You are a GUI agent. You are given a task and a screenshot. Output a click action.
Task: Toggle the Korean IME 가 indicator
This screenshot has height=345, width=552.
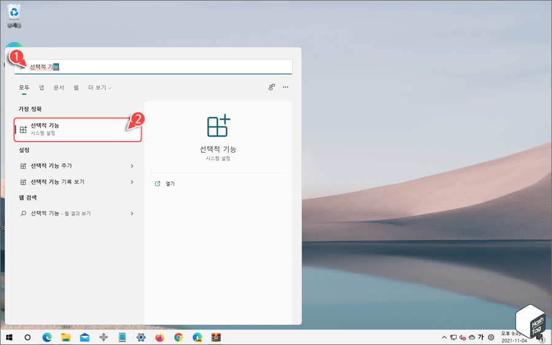[481, 337]
